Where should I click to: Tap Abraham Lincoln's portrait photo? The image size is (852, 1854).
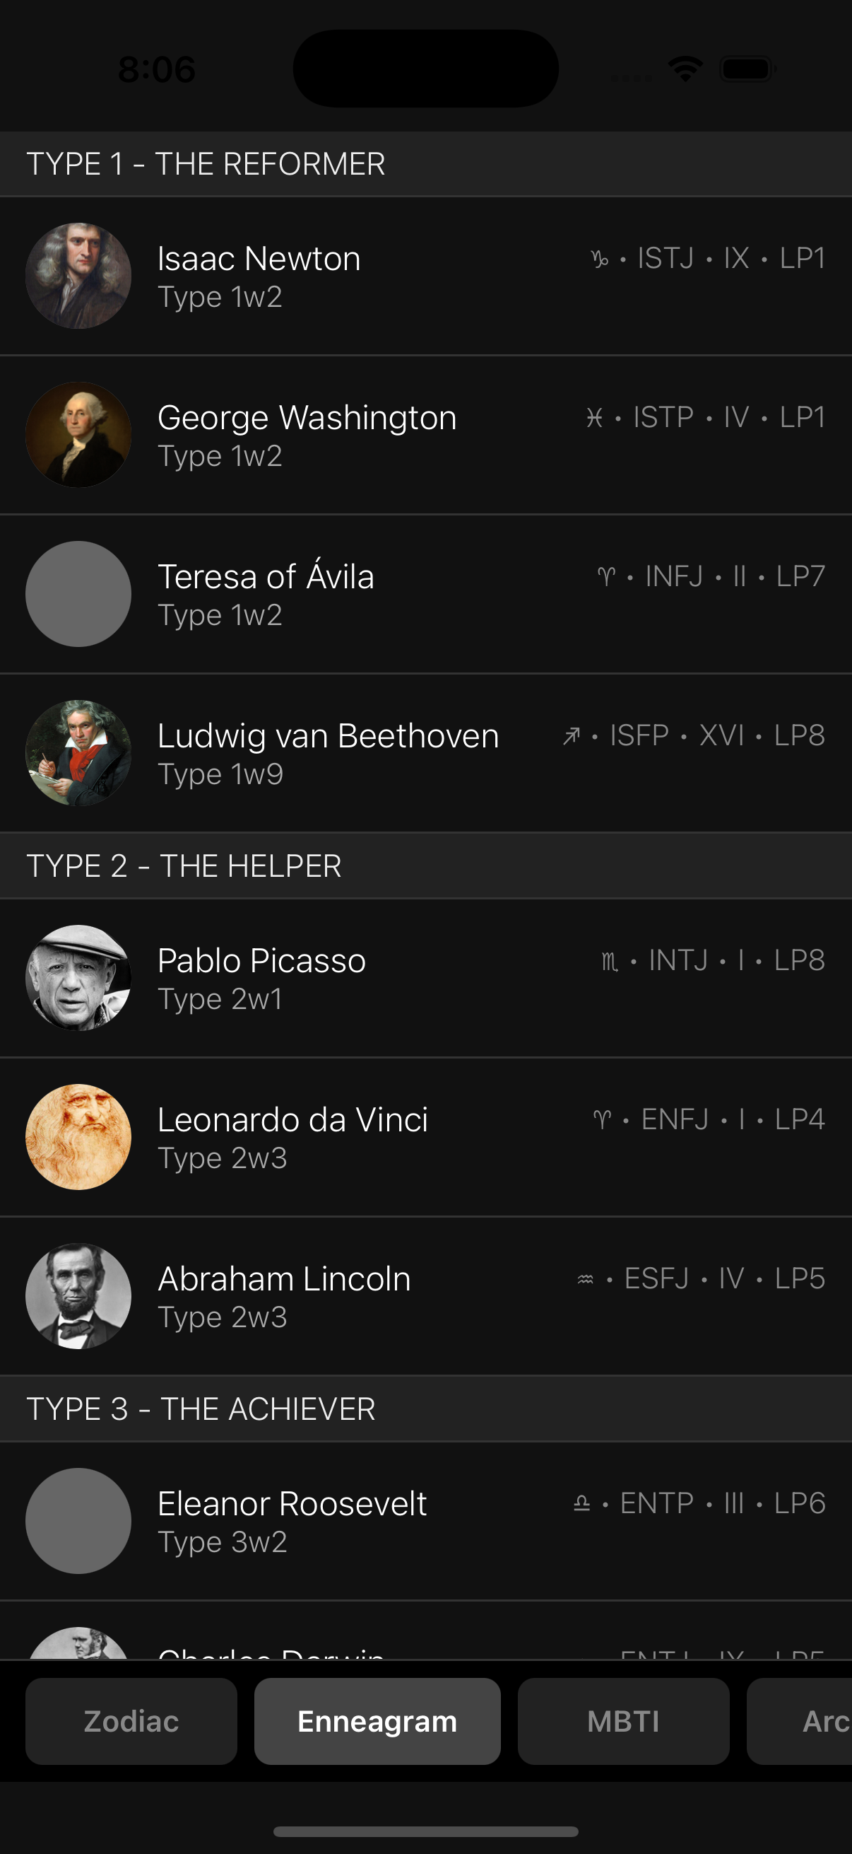click(78, 1295)
